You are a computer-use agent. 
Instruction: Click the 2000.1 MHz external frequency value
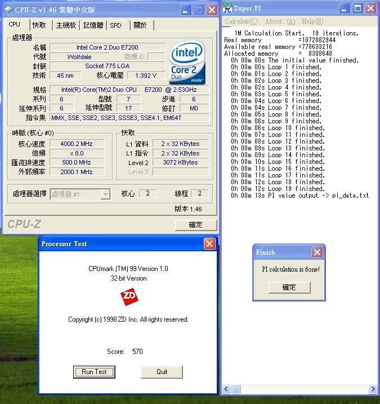click(77, 172)
